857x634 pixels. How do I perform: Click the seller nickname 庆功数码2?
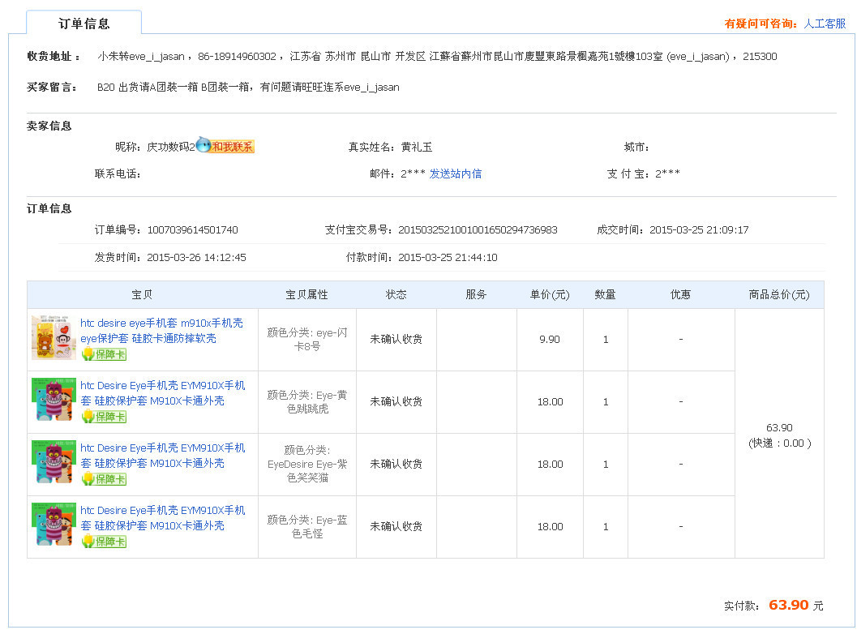tap(170, 147)
